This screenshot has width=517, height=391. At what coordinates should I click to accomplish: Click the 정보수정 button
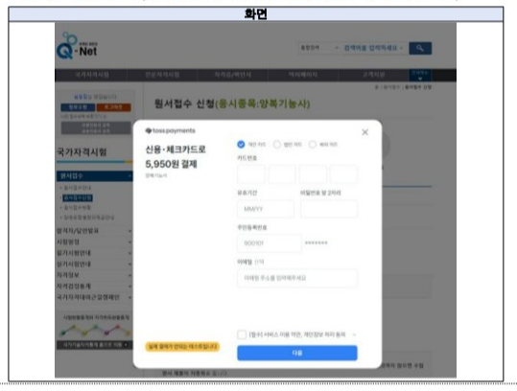pos(78,107)
